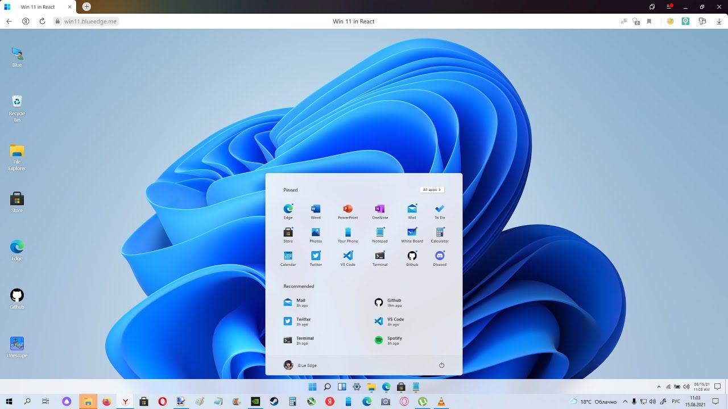Launch the To Do pinned app
Image resolution: width=728 pixels, height=409 pixels.
440,211
